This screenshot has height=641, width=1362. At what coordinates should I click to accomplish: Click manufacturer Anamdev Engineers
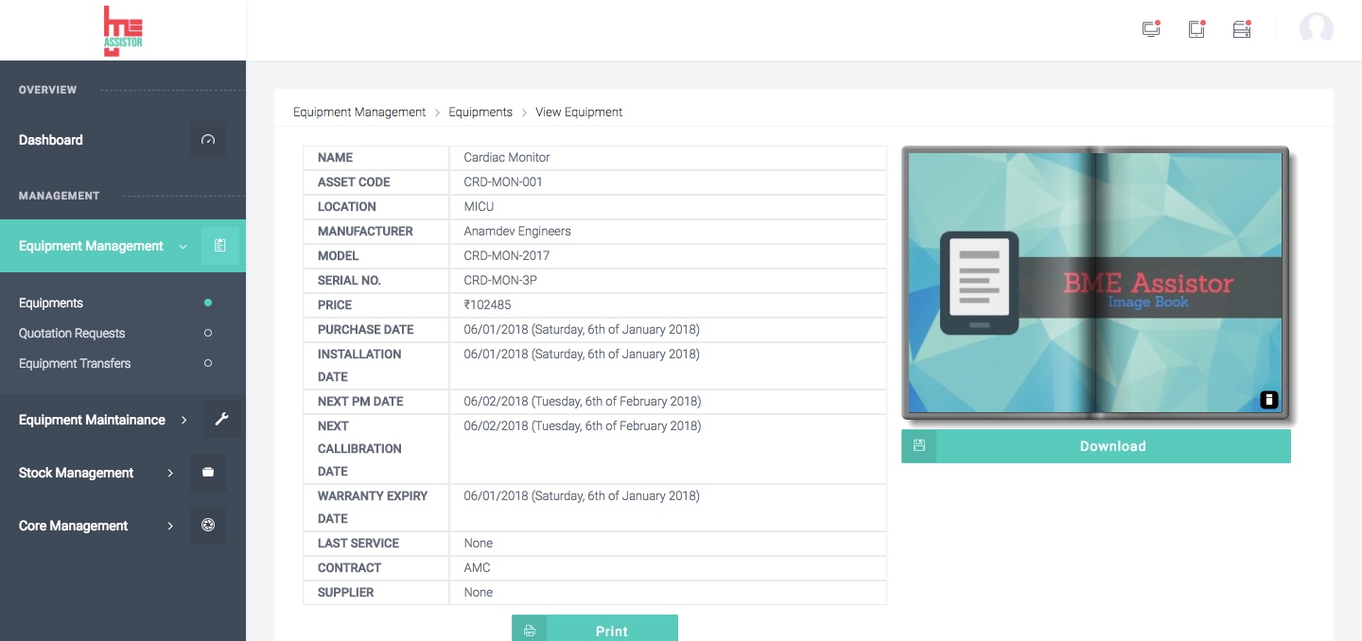(x=517, y=231)
